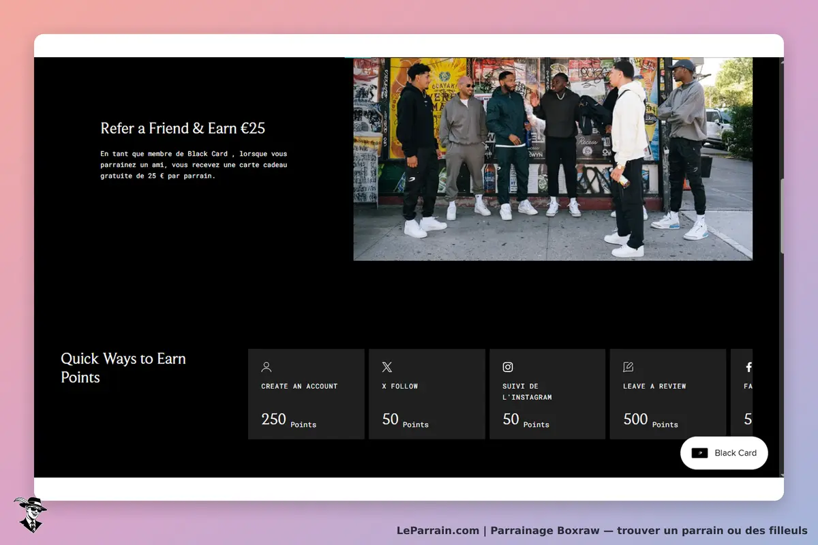This screenshot has width=818, height=545.
Task: Click the person icon on Create an Account card
Action: (x=267, y=367)
